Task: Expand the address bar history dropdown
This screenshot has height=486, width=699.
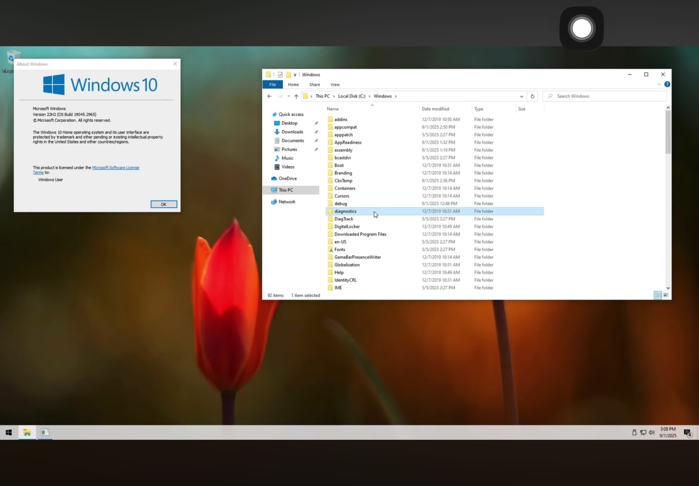Action: click(522, 96)
